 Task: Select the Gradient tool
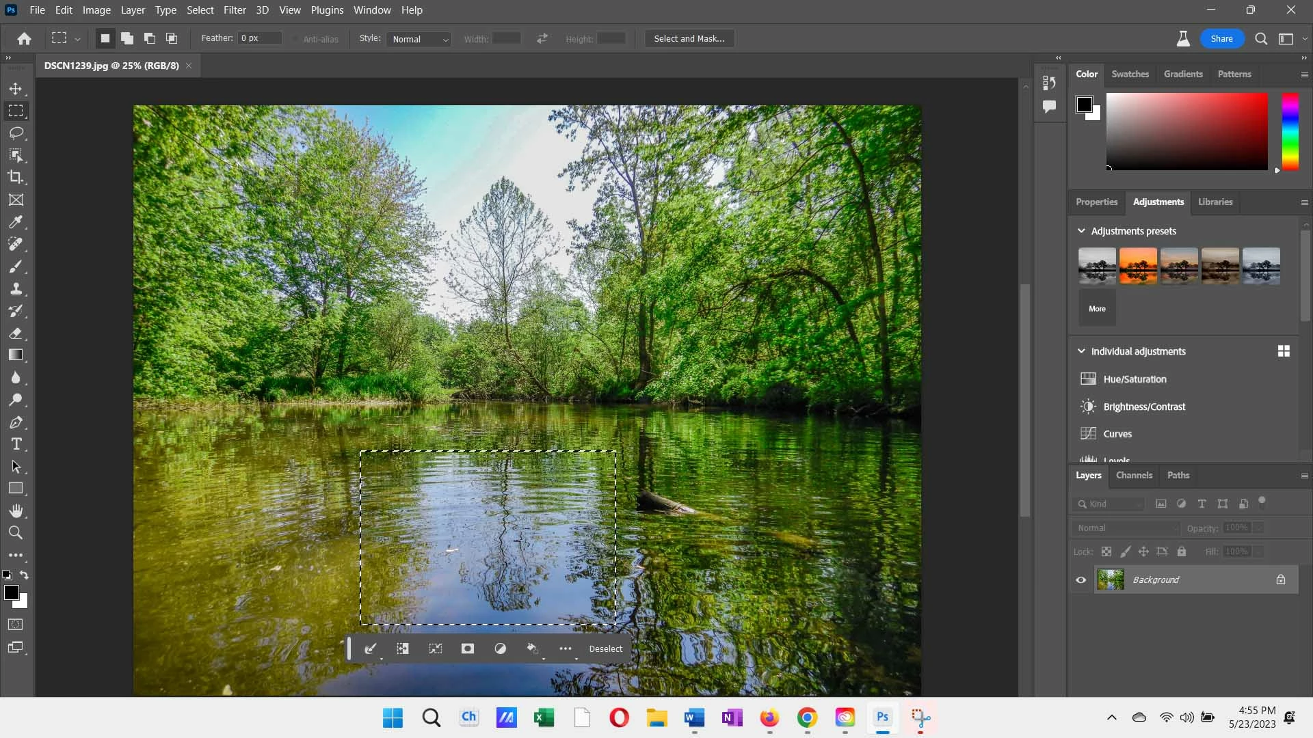(16, 355)
